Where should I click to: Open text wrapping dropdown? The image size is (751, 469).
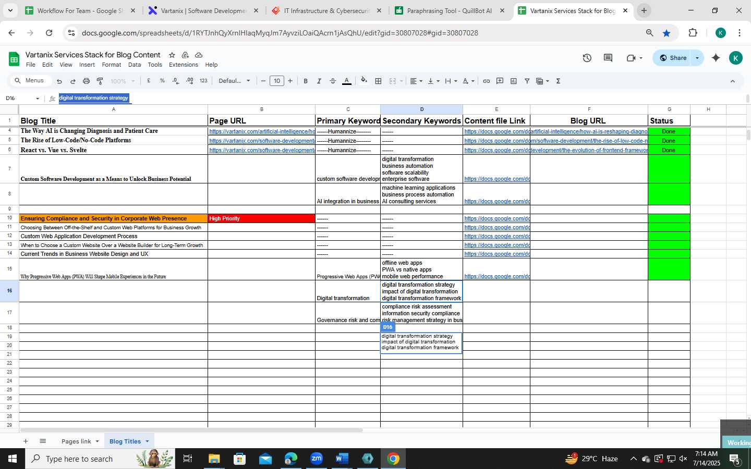tap(451, 81)
